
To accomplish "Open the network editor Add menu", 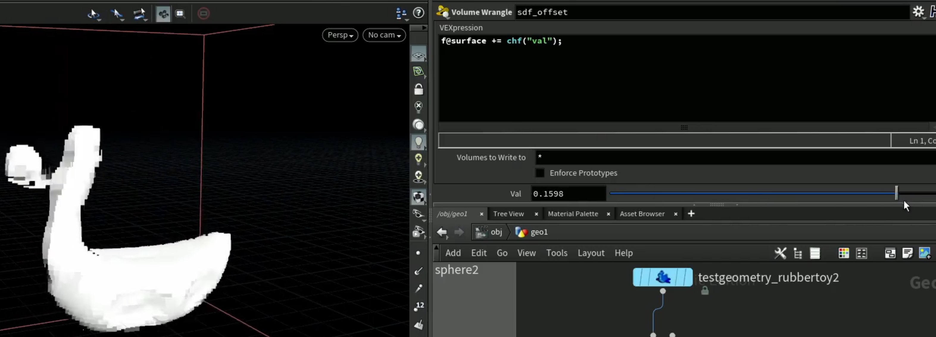I will tap(453, 253).
